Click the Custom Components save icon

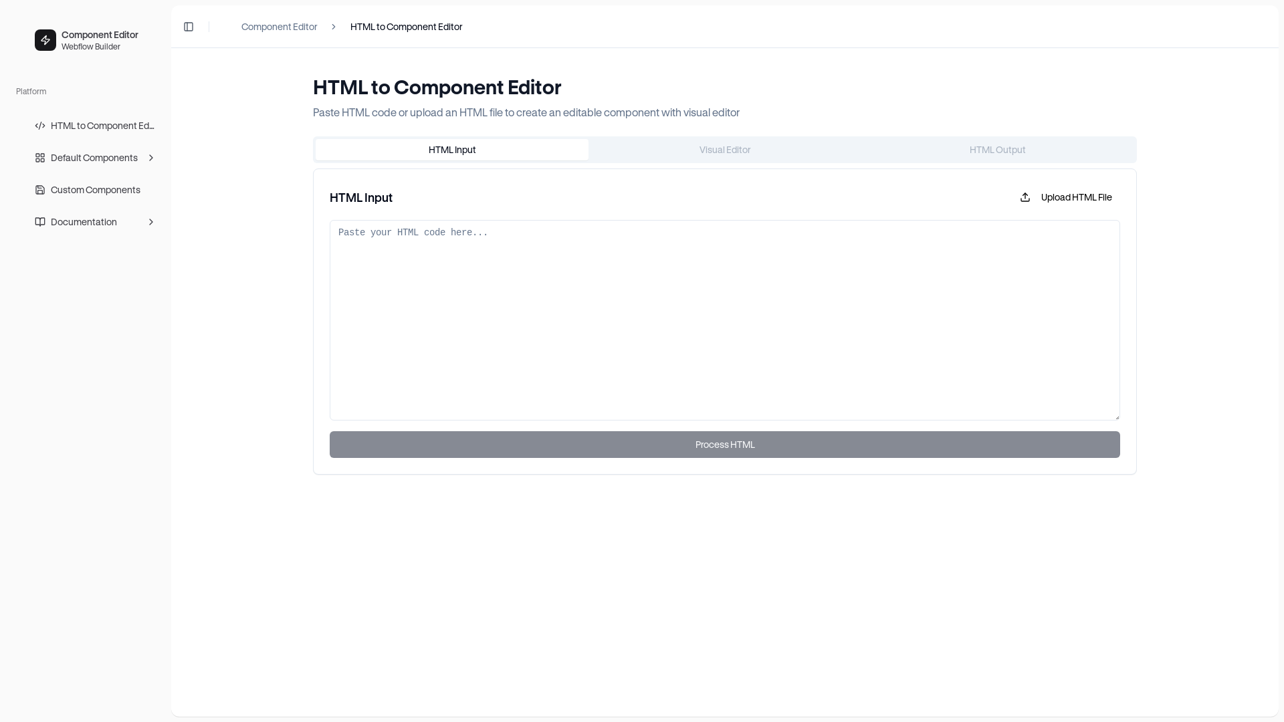[x=40, y=190]
